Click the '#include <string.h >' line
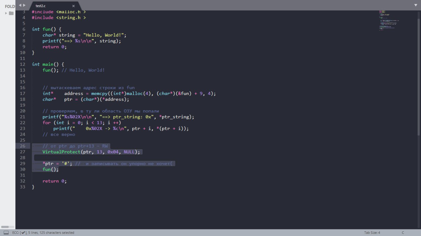The width and height of the screenshot is (421, 236). tap(59, 17)
